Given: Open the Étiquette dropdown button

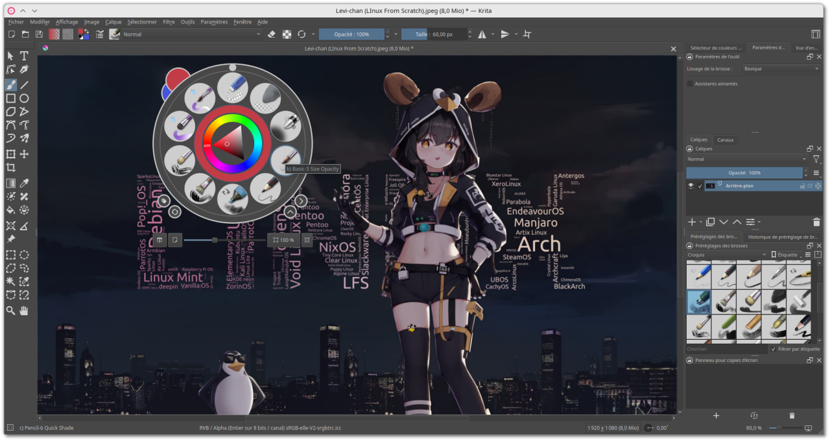Looking at the screenshot, I should (788, 255).
